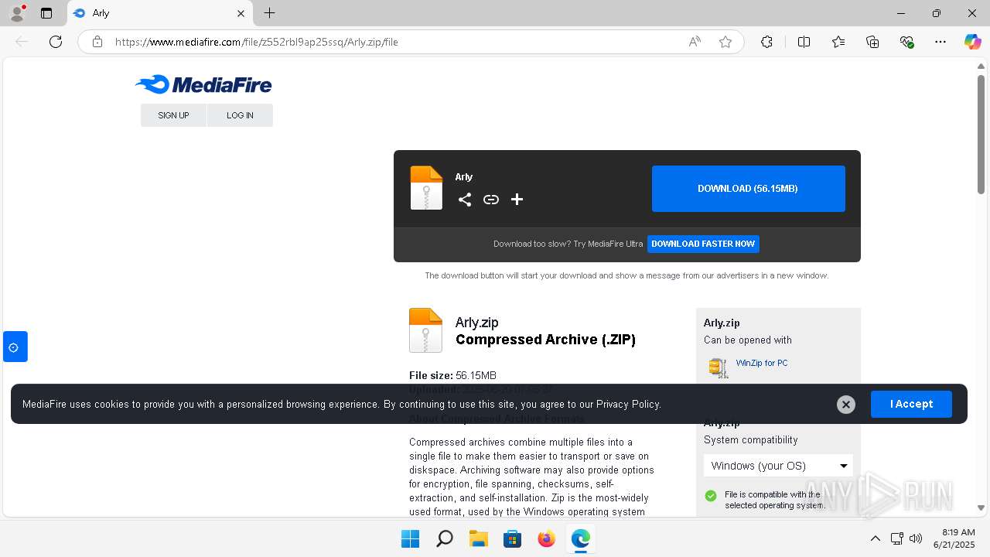
Task: Open volume control in system tray
Action: 917,538
